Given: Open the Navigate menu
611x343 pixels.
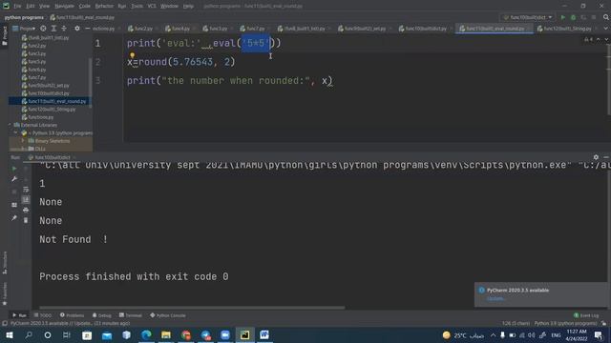Looking at the screenshot, I should click(64, 6).
